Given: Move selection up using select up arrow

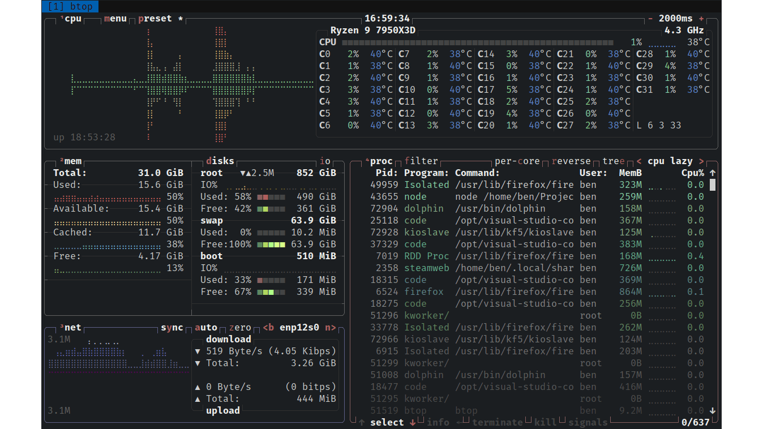Looking at the screenshot, I should click(362, 423).
